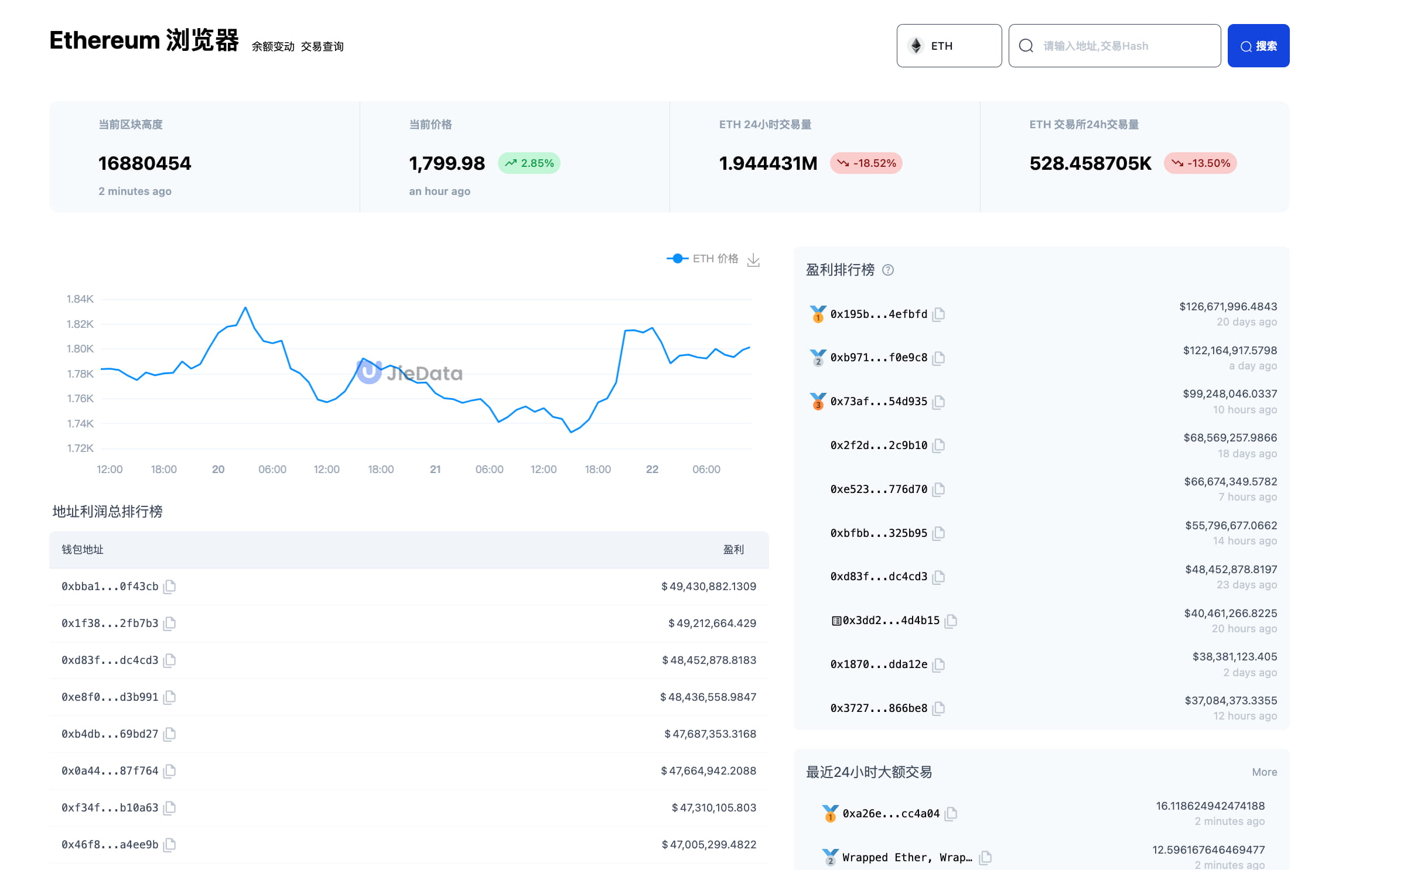Image resolution: width=1414 pixels, height=870 pixels.
Task: Copy wallet address 0x46f8...a4ee9b
Action: (x=169, y=845)
